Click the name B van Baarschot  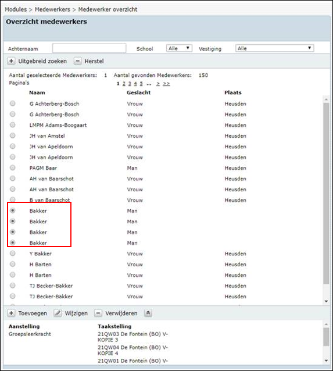tap(49, 200)
